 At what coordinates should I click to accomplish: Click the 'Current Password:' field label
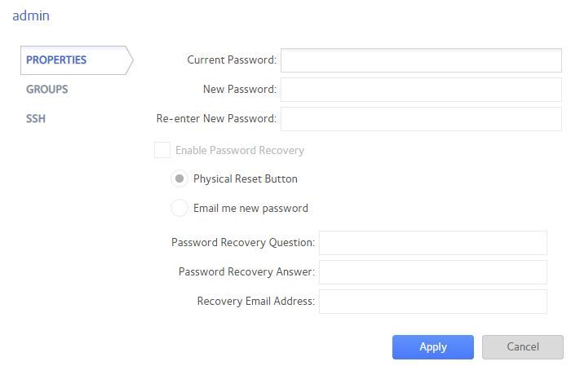(x=232, y=60)
